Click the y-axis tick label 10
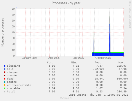This screenshot has width=132, height=101. (13, 50)
